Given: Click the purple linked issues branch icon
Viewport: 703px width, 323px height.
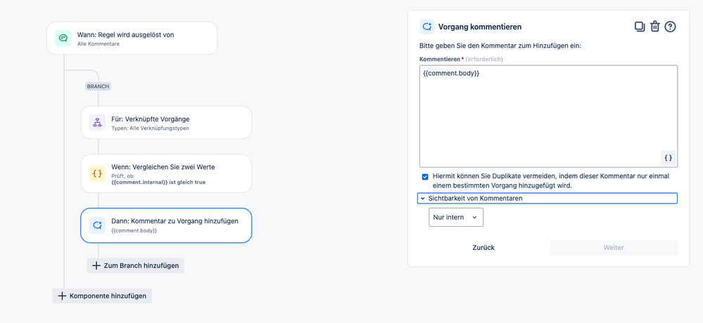Looking at the screenshot, I should coord(97,123).
